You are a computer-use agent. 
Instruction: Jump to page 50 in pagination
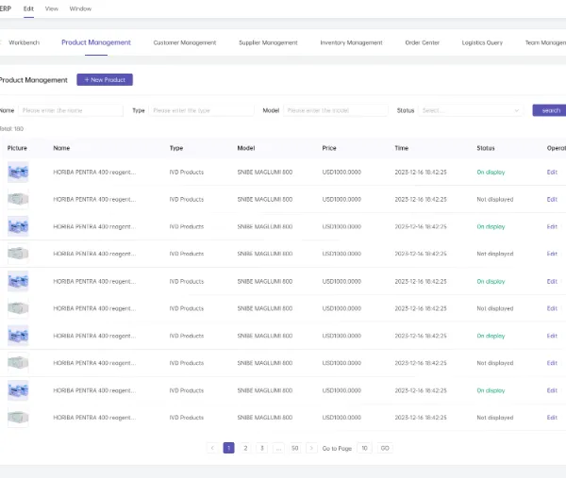pos(295,448)
